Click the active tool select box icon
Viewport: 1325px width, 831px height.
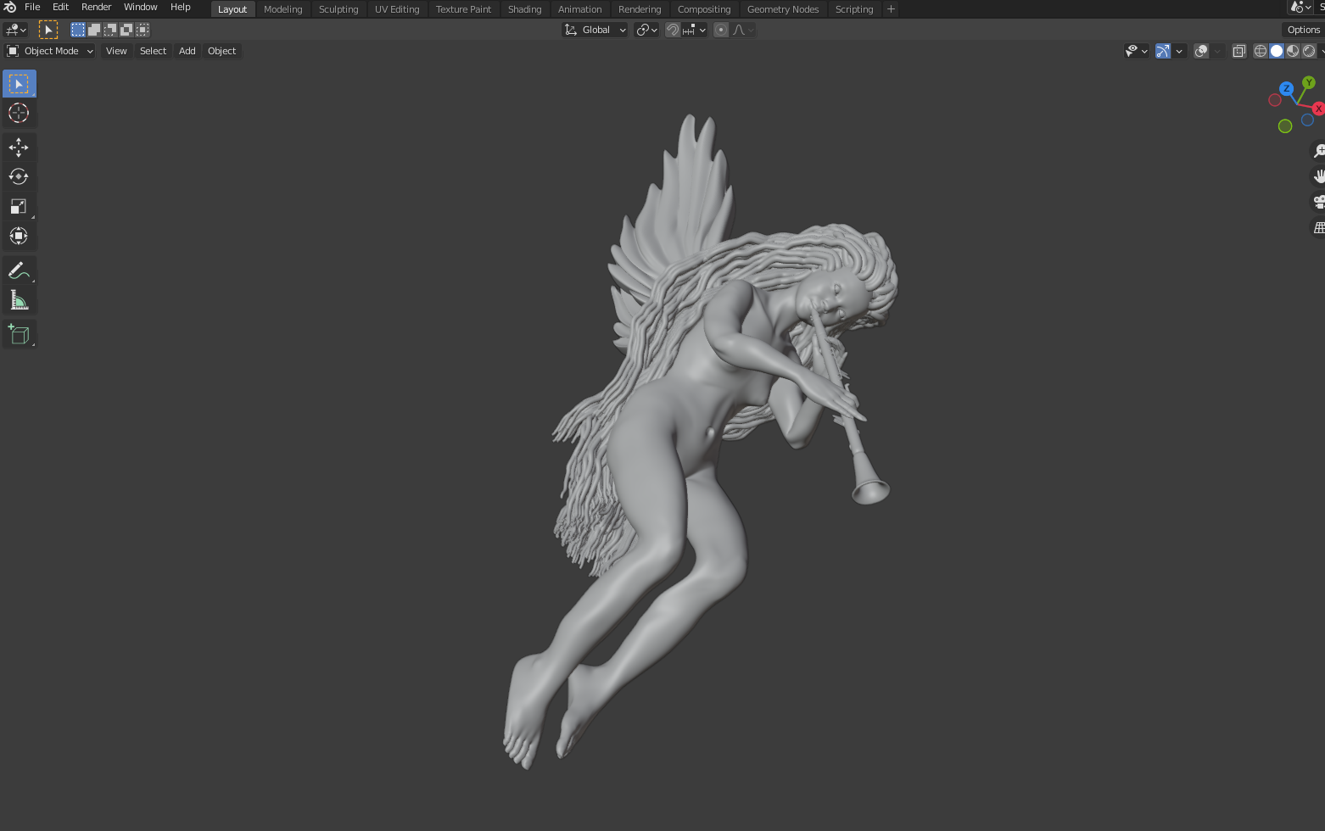tap(48, 30)
